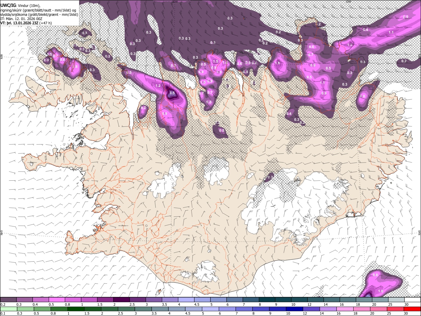Select the gray-purple 0.2 snow legend swatch
This screenshot has width=421, height=316.
click(8, 300)
